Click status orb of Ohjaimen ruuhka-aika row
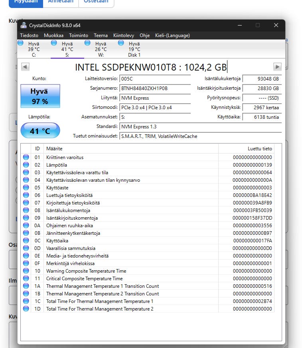This screenshot has width=302, height=348. coord(26,225)
